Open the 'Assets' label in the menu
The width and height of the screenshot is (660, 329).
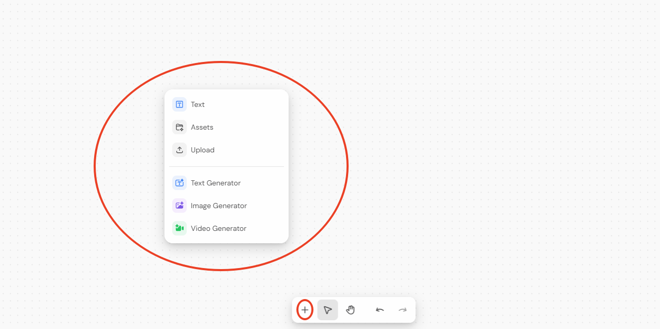[202, 127]
